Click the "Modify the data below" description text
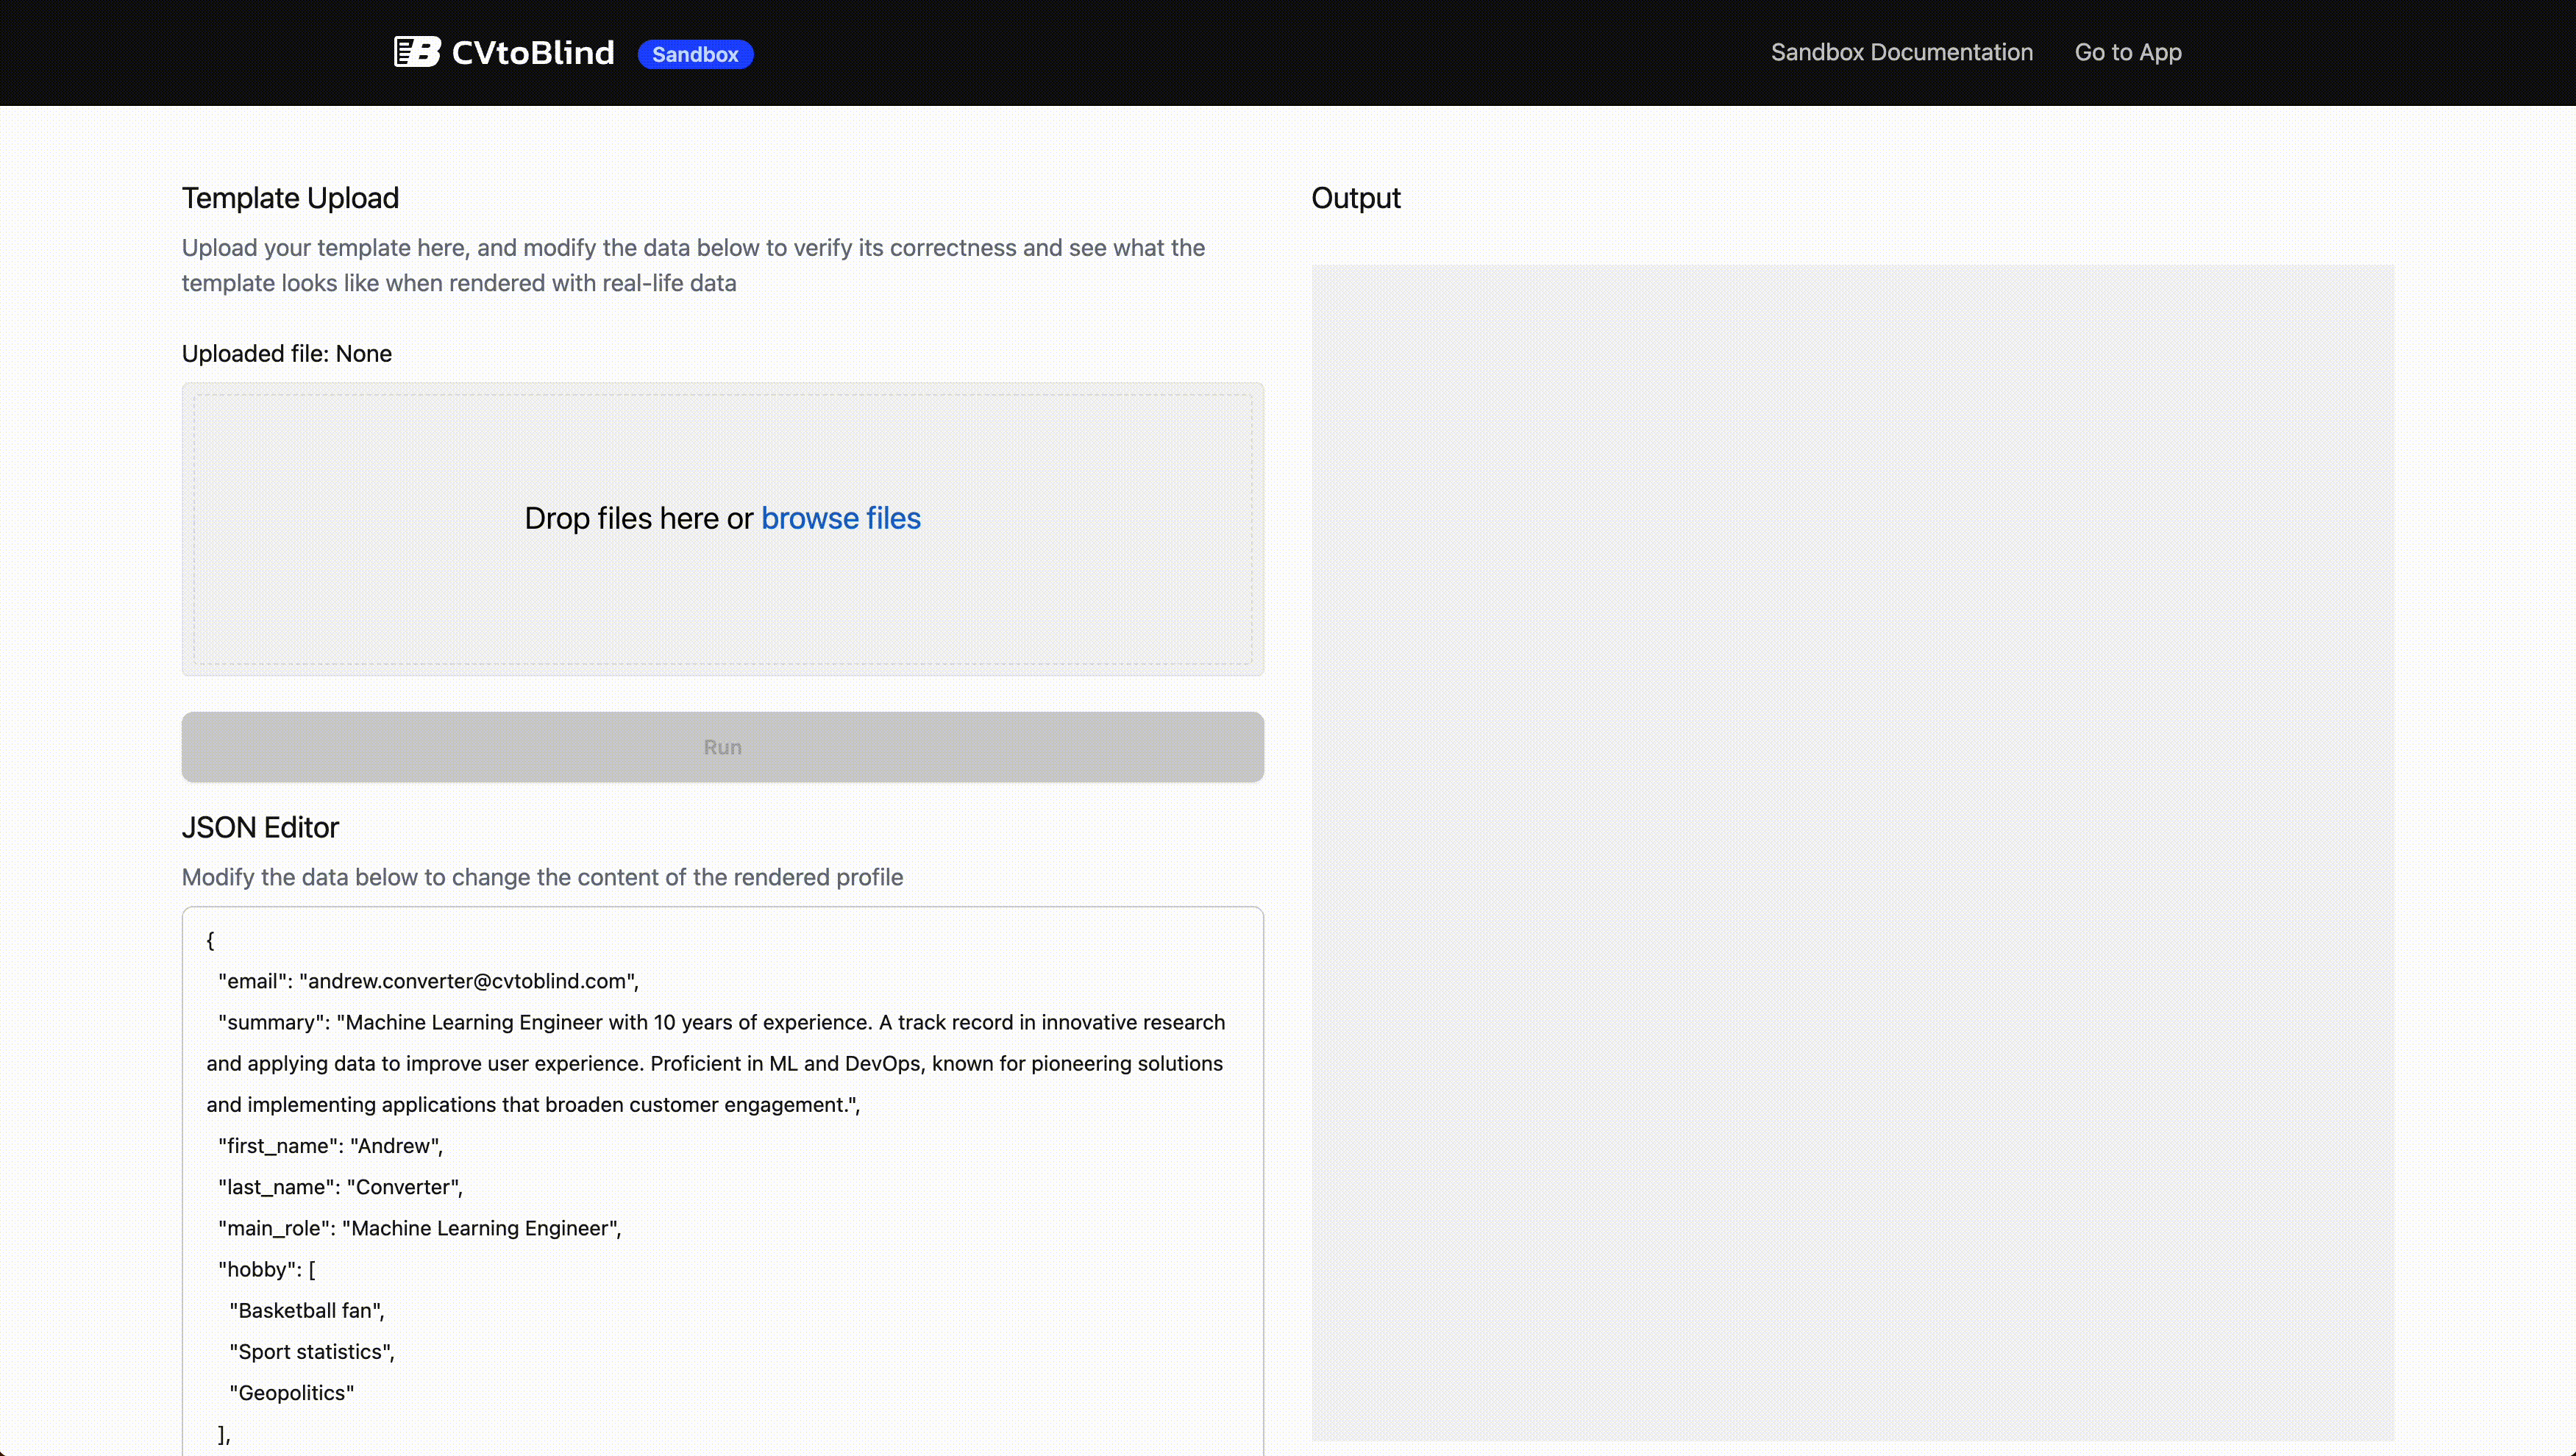2576x1456 pixels. click(542, 877)
